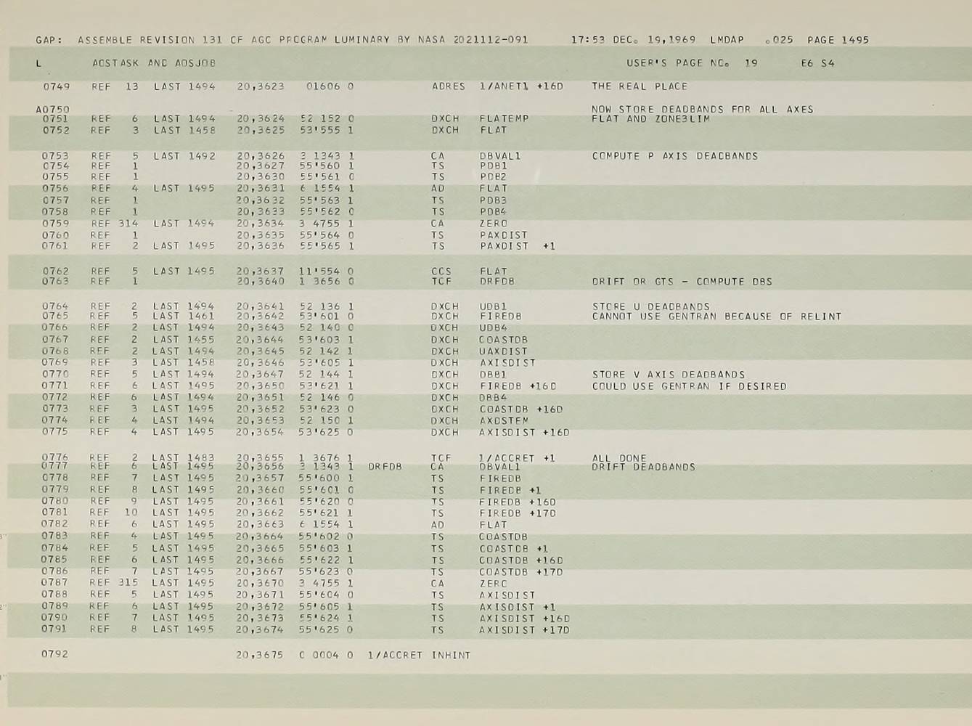Viewport: 972px width, 726px height.
Task: Click the comment "THE REAL PLACE"
Action: [x=640, y=86]
